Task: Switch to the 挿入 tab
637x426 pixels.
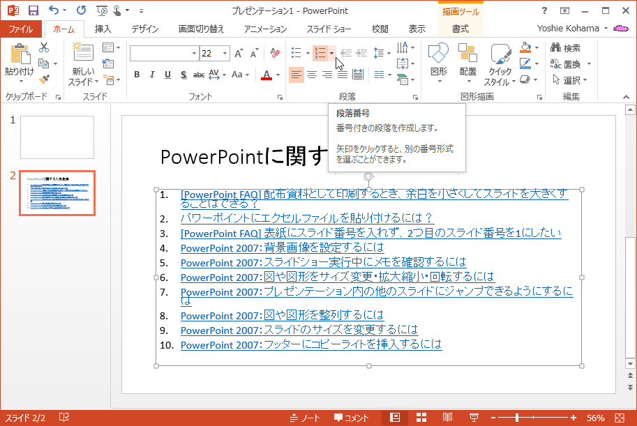Action: [x=103, y=29]
